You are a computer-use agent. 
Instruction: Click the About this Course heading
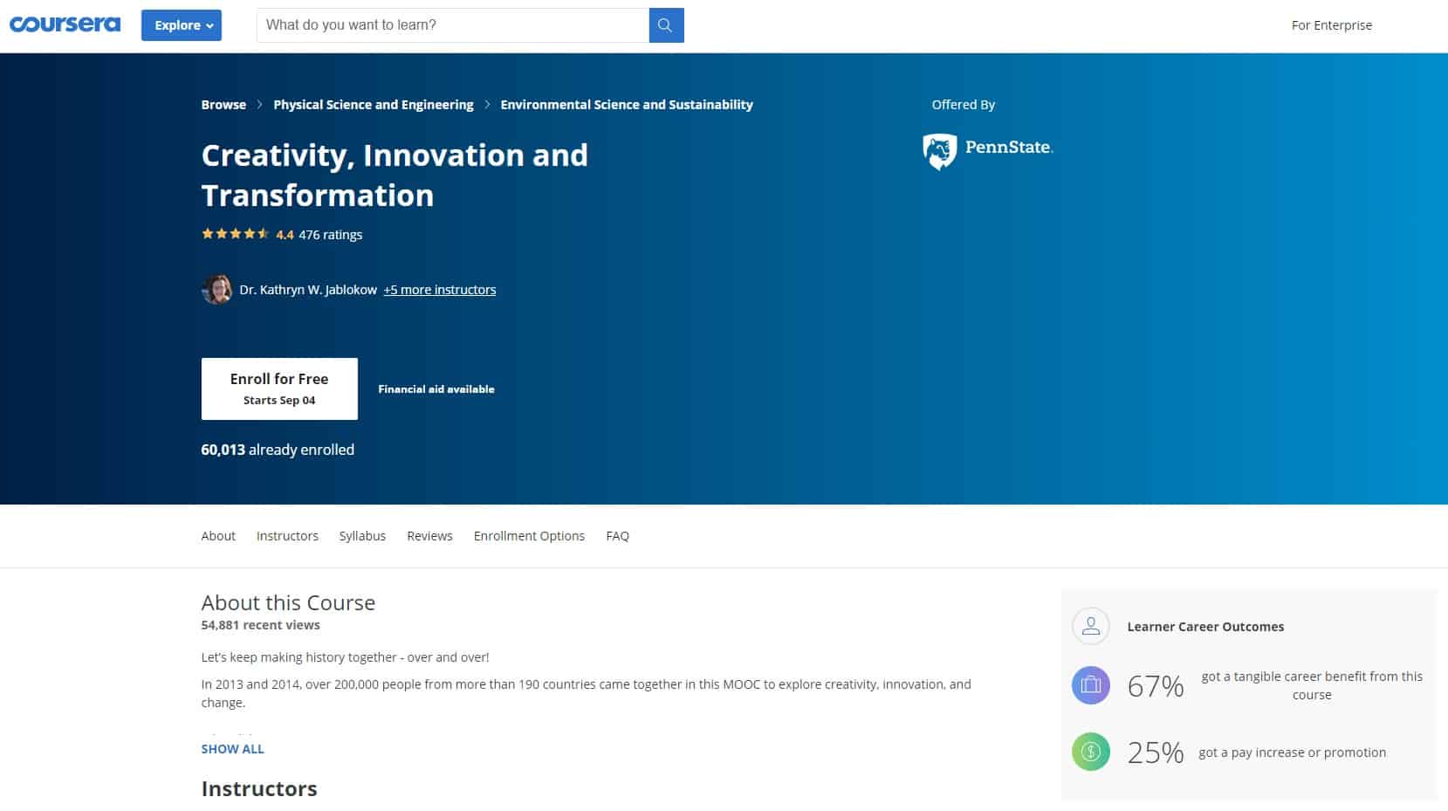click(x=288, y=602)
